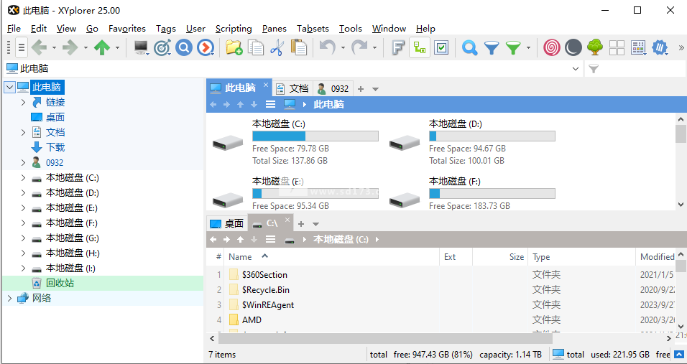Sort by the Size column header

(500, 257)
